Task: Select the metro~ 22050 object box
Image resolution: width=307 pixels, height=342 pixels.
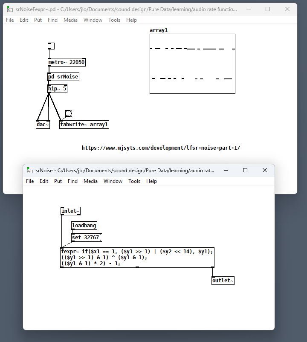Action: (67, 62)
